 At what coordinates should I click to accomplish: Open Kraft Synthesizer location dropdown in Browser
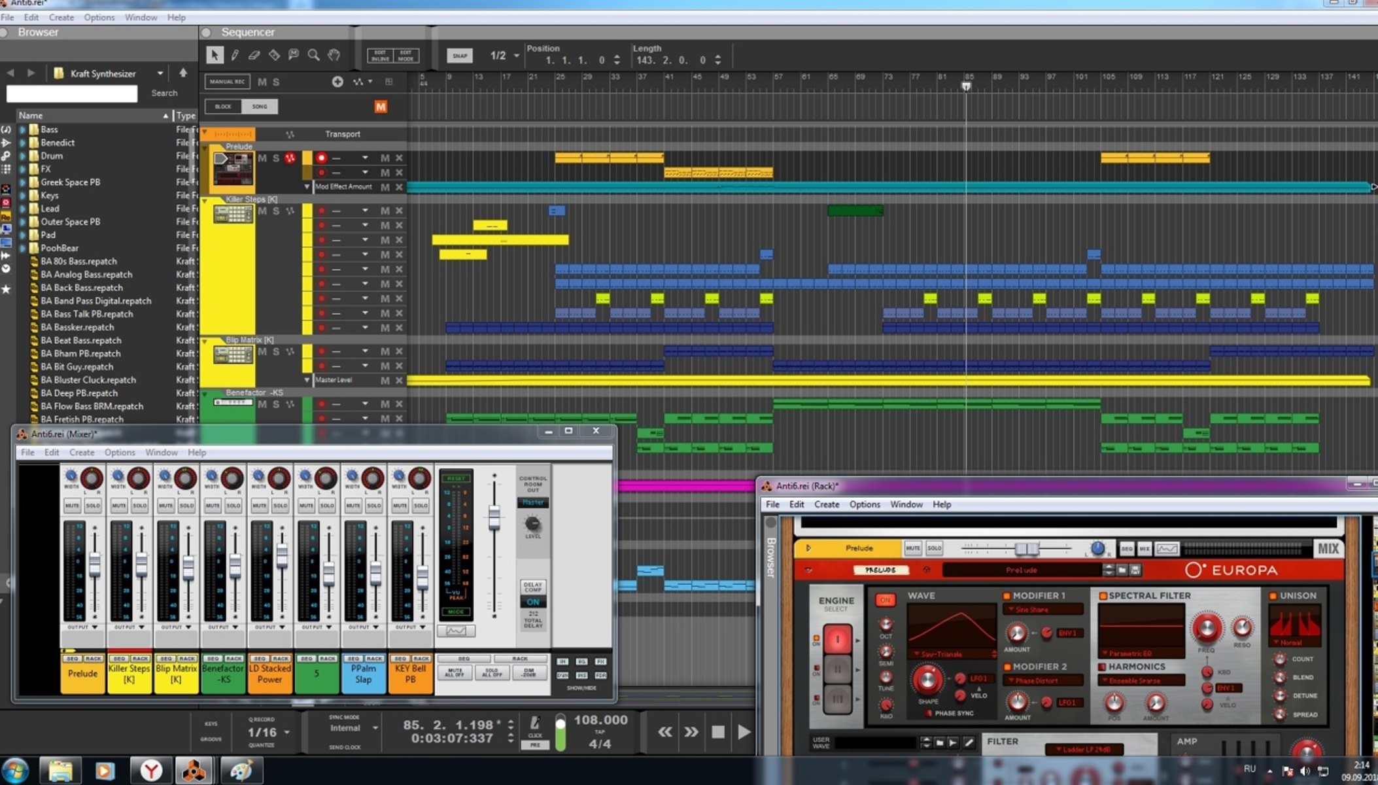coord(160,73)
